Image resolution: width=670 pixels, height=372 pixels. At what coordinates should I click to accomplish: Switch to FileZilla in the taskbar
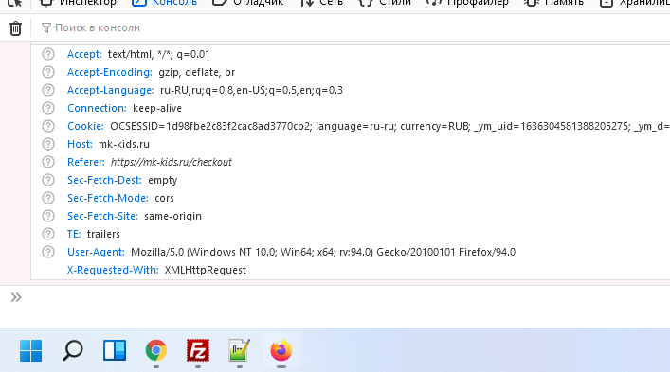pos(198,350)
